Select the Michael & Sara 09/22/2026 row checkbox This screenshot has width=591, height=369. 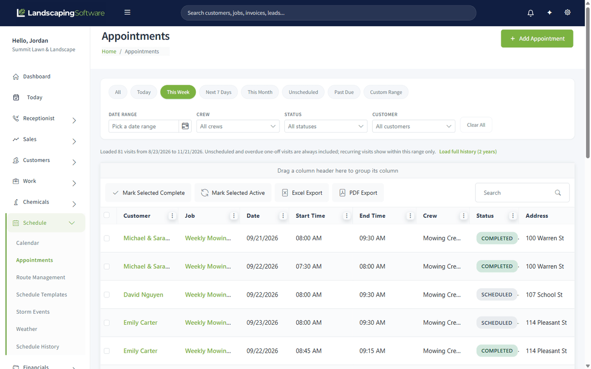[107, 267]
